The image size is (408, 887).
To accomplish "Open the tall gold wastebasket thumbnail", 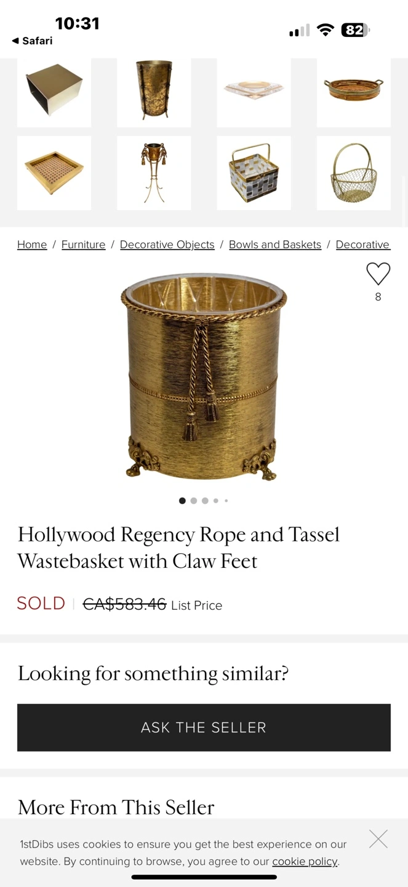I will [x=154, y=90].
